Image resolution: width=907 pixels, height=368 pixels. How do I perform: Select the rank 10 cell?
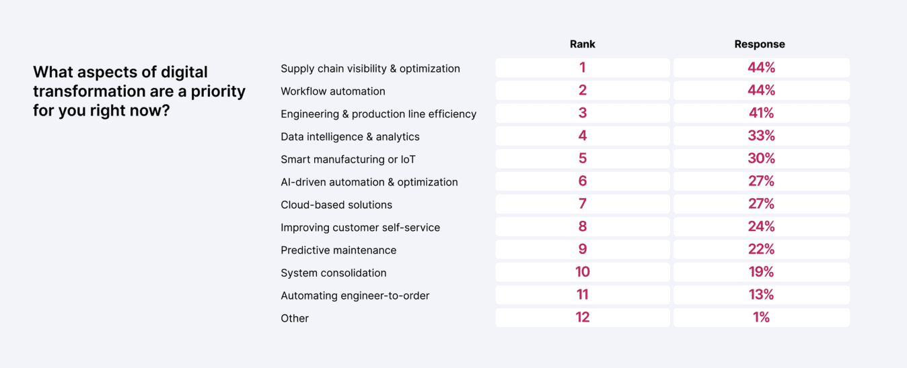[583, 272]
